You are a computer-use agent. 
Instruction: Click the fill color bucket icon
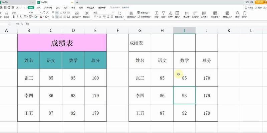click(36, 17)
